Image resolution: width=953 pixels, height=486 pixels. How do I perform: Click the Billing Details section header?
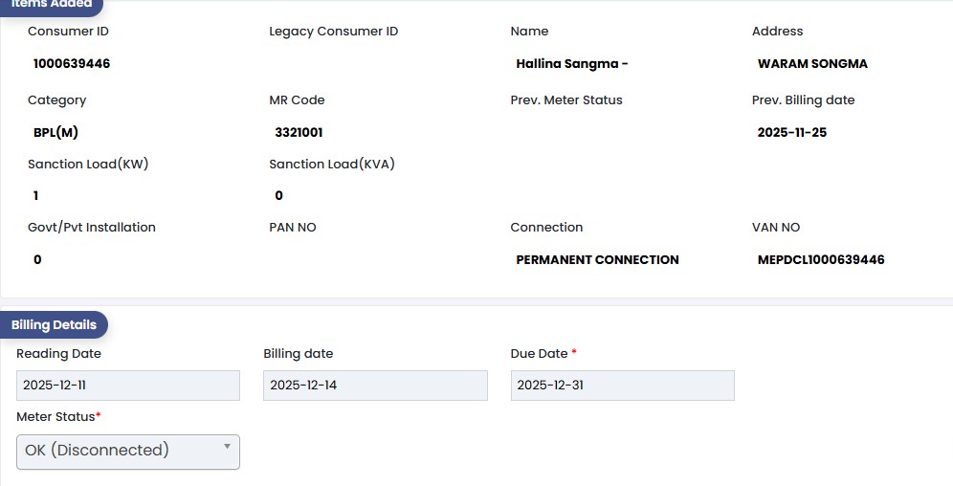click(54, 325)
